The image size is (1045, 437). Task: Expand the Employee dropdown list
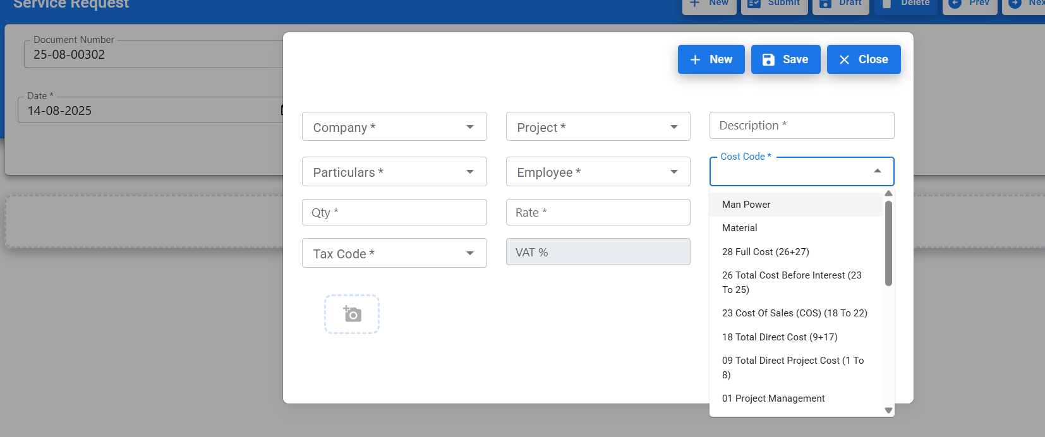point(597,172)
